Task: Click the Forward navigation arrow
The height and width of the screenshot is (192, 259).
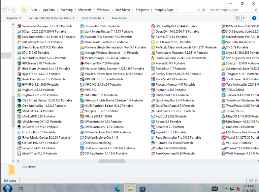Action: click(x=13, y=10)
